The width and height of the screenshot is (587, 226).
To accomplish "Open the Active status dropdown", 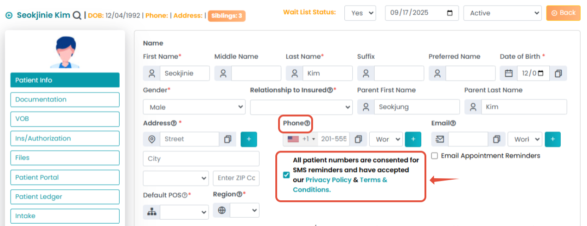I will 503,13.
